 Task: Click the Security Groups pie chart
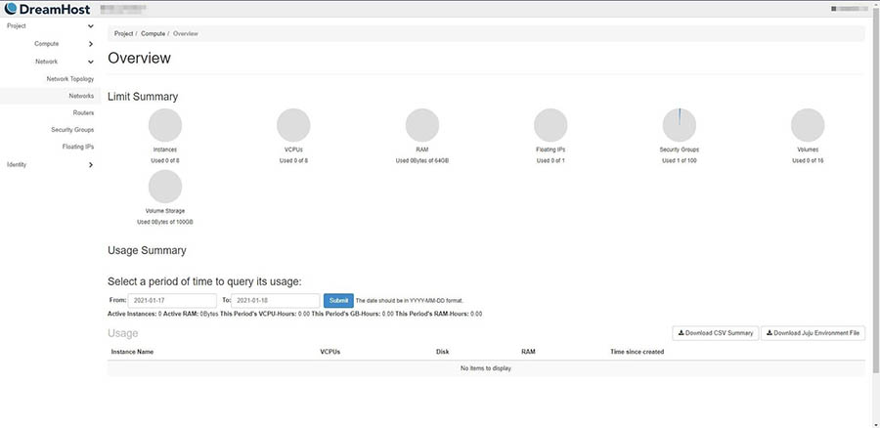click(679, 125)
